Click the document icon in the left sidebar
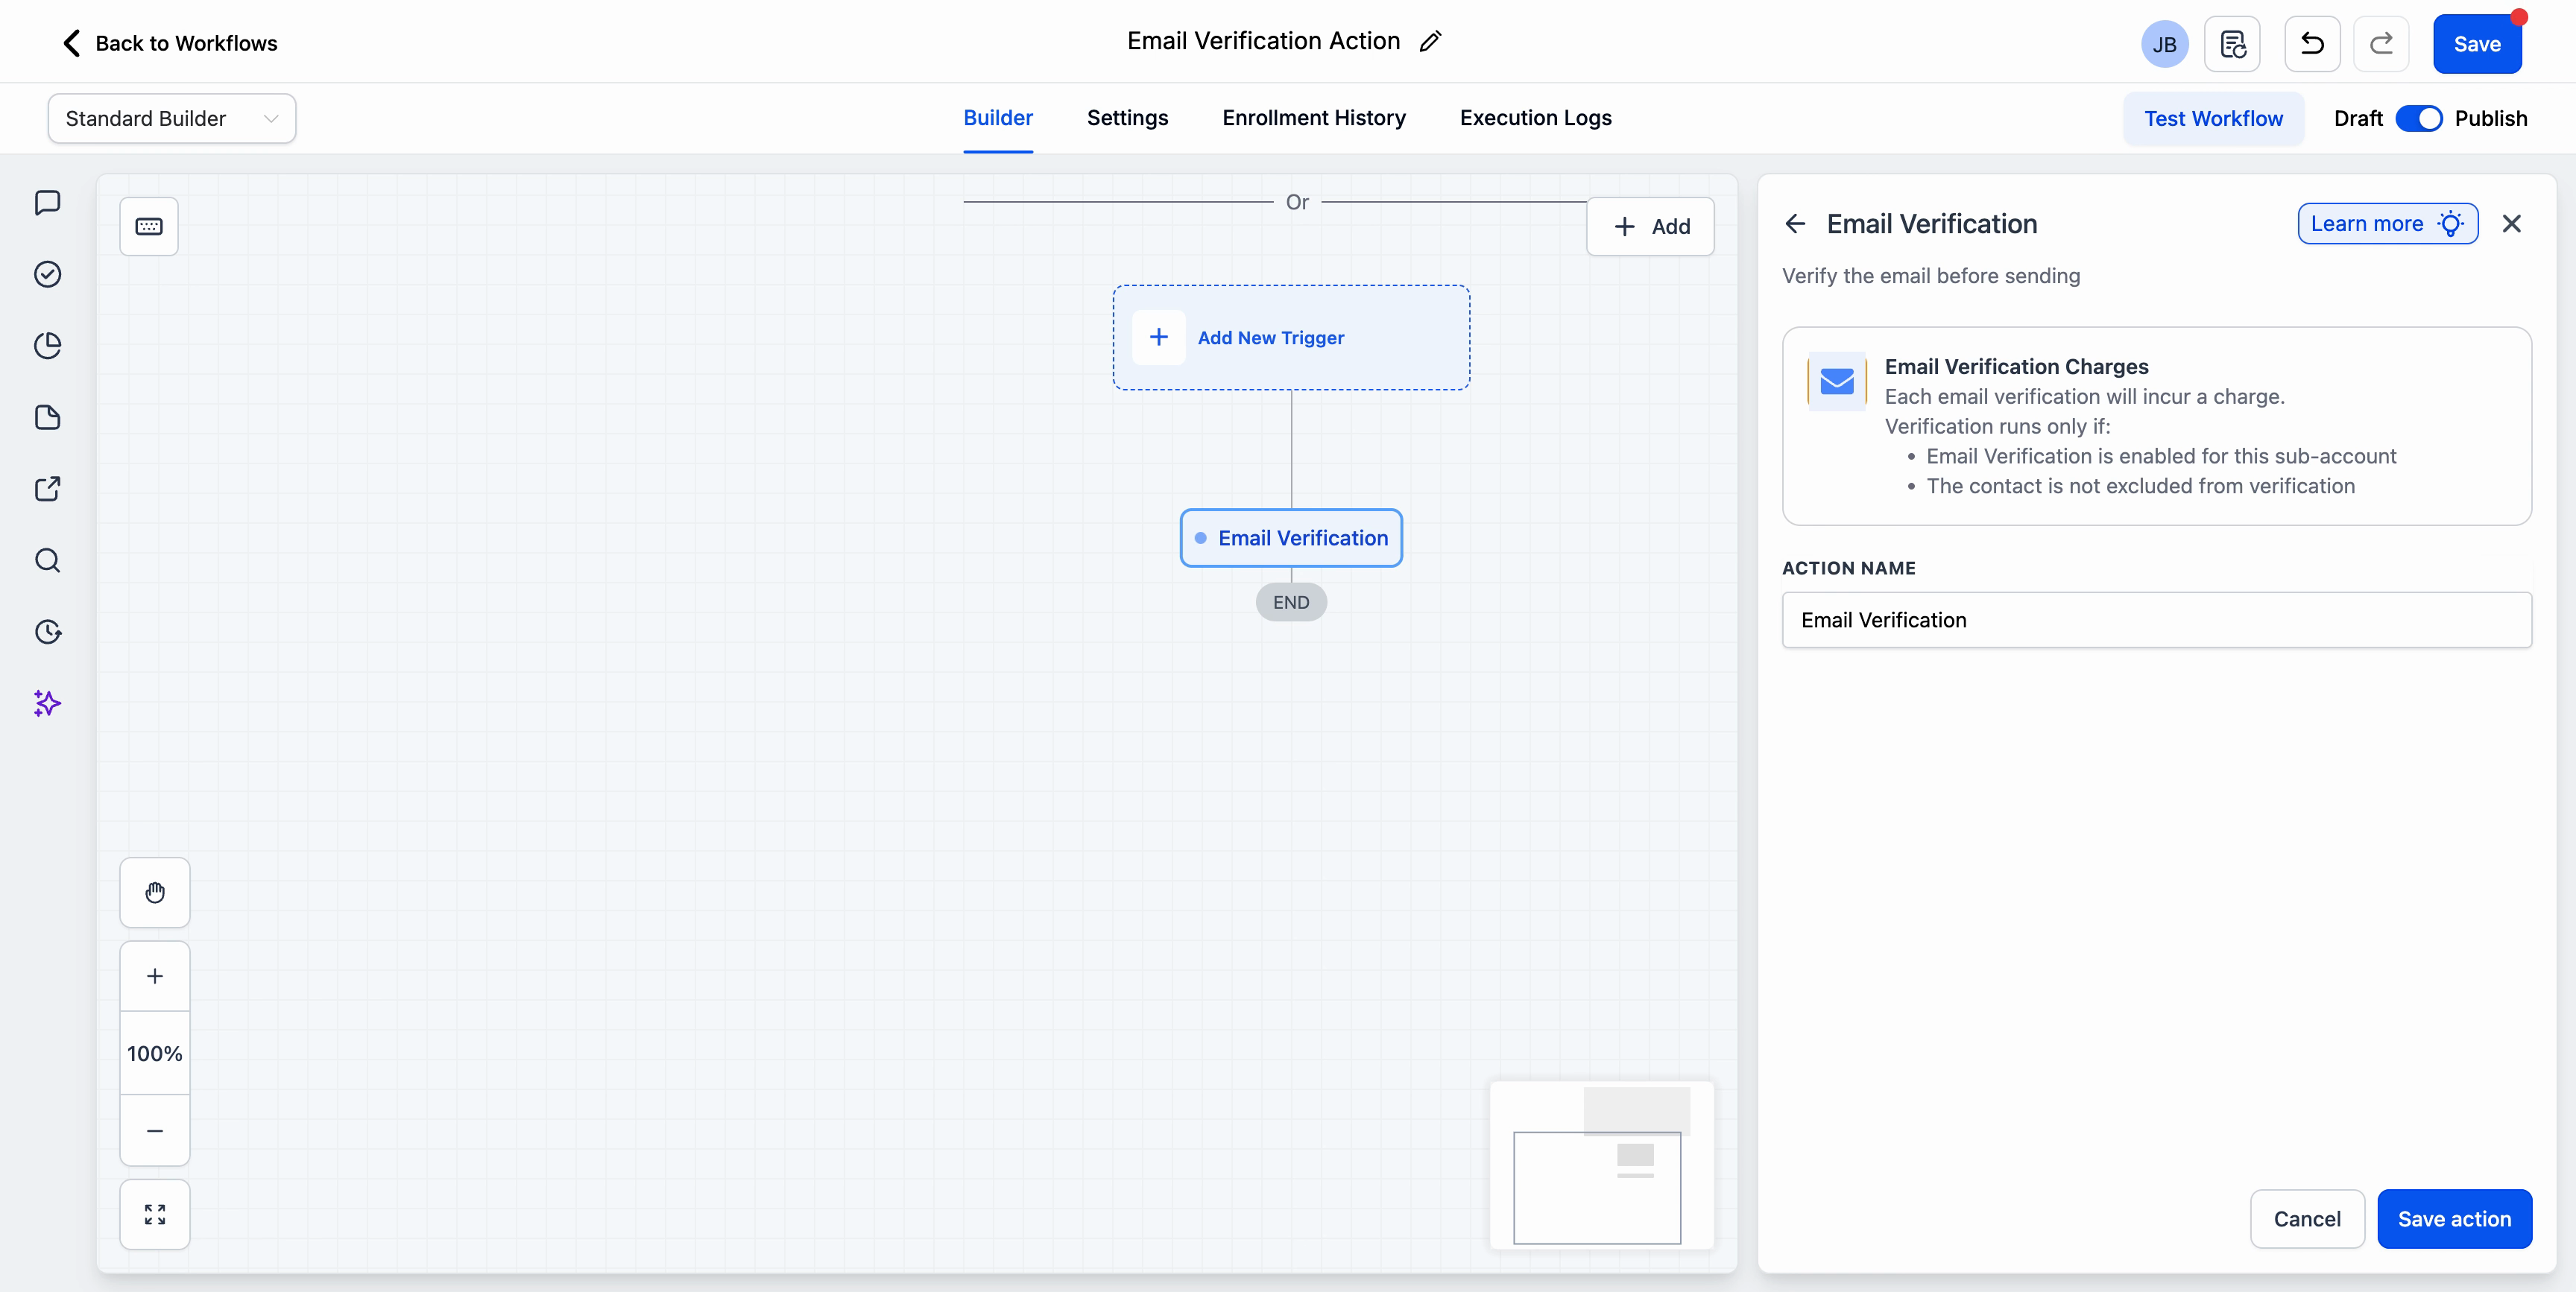This screenshot has width=2576, height=1292. point(47,417)
